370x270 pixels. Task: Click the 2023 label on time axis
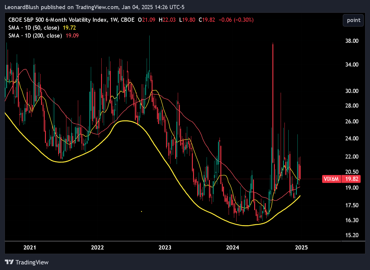pyautogui.click(x=165, y=247)
